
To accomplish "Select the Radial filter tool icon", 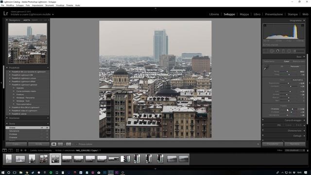I will [289, 51].
